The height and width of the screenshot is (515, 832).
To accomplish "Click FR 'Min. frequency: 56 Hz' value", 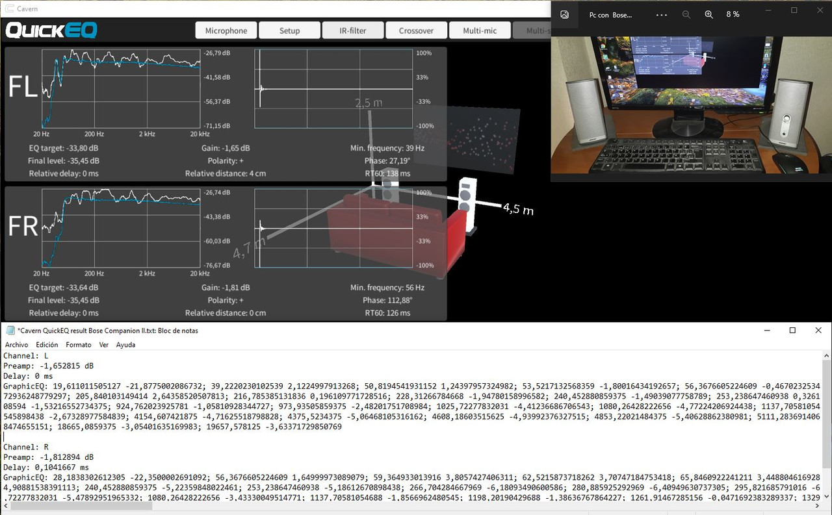I will 387,288.
